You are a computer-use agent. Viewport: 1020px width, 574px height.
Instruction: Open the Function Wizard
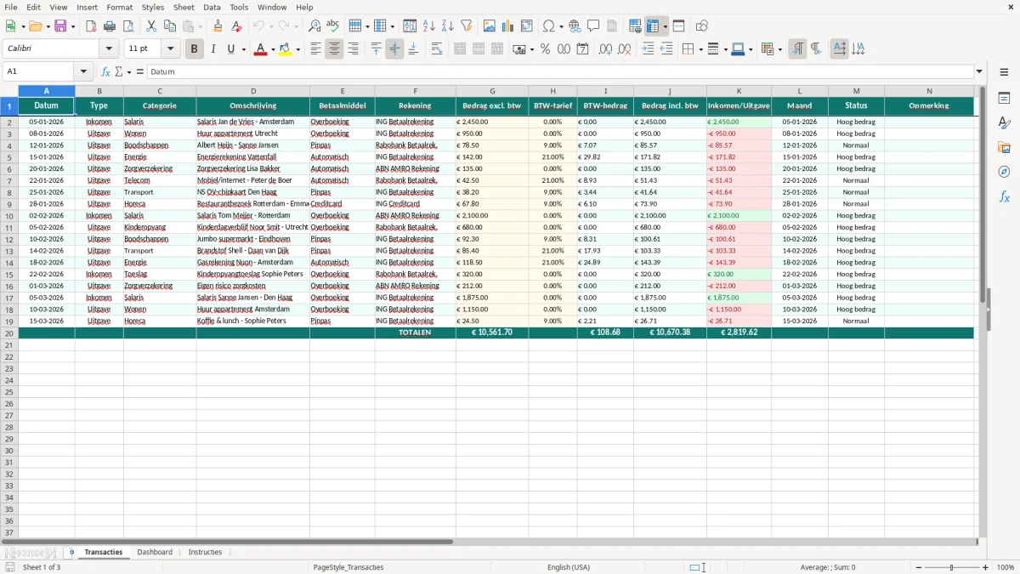105,72
